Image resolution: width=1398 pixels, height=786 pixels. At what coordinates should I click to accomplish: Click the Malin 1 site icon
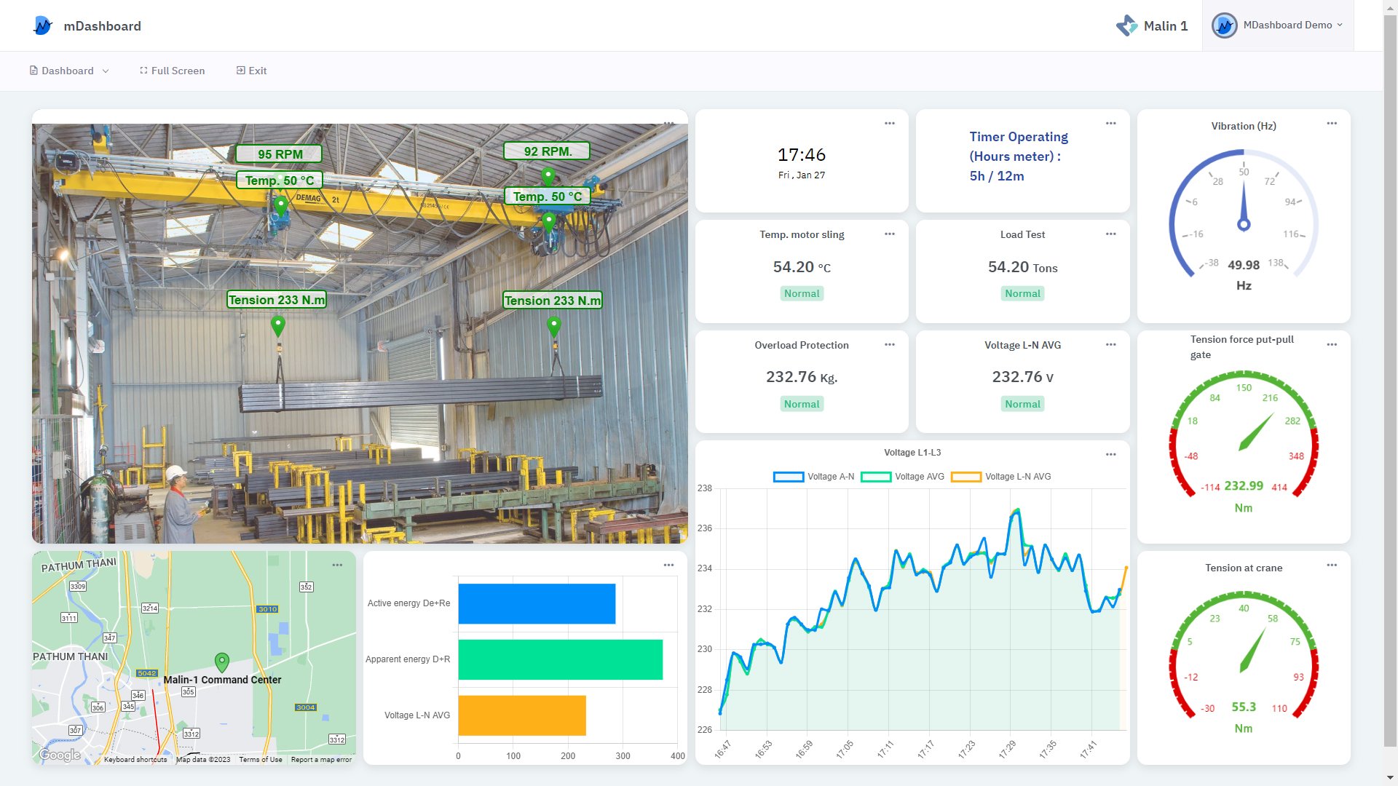click(1126, 25)
